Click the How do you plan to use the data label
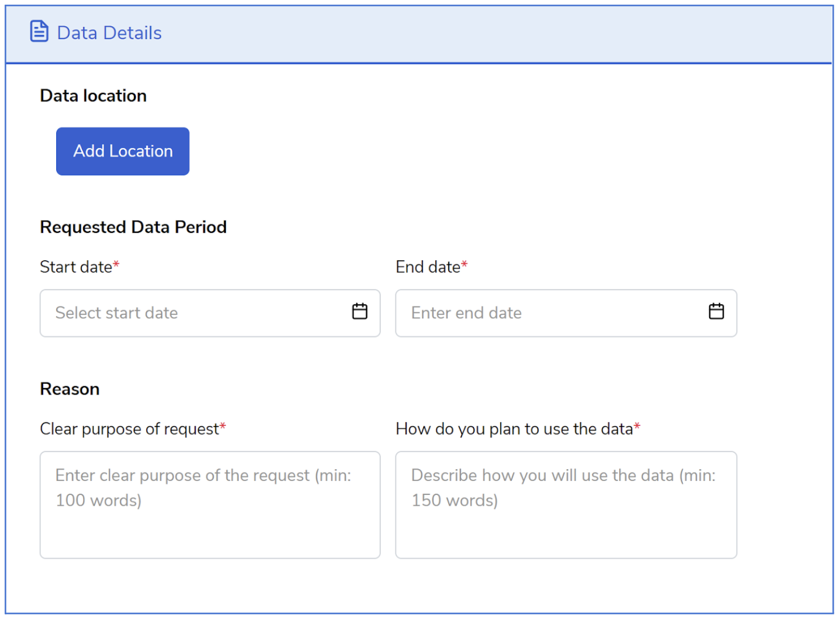The width and height of the screenshot is (839, 620). pyautogui.click(x=514, y=429)
